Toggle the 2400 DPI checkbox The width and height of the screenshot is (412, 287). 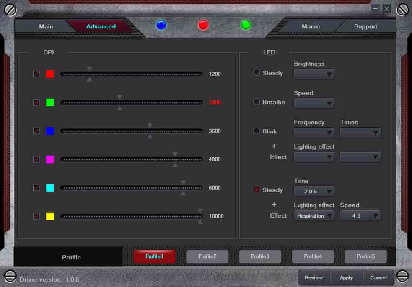36,102
